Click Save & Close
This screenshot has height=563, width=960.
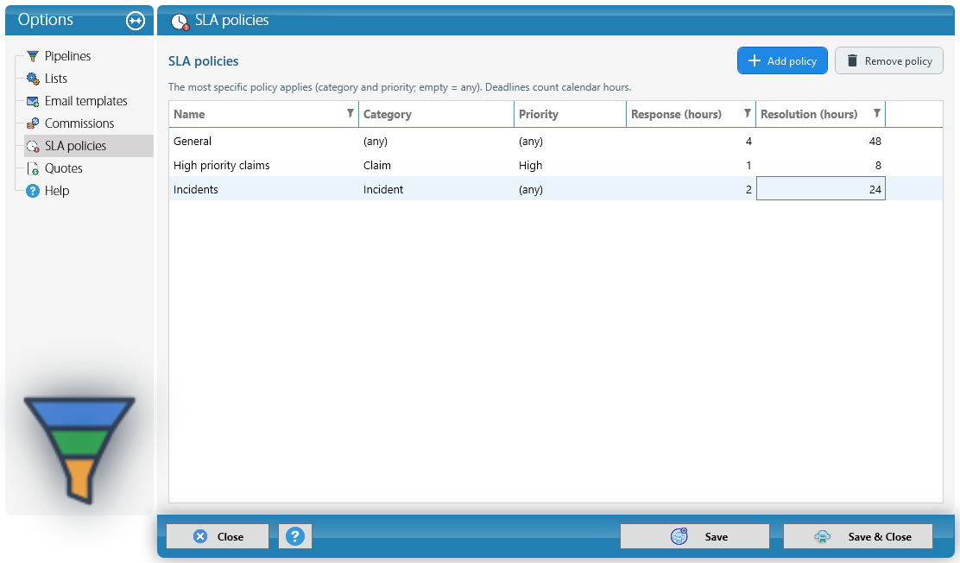click(x=858, y=536)
